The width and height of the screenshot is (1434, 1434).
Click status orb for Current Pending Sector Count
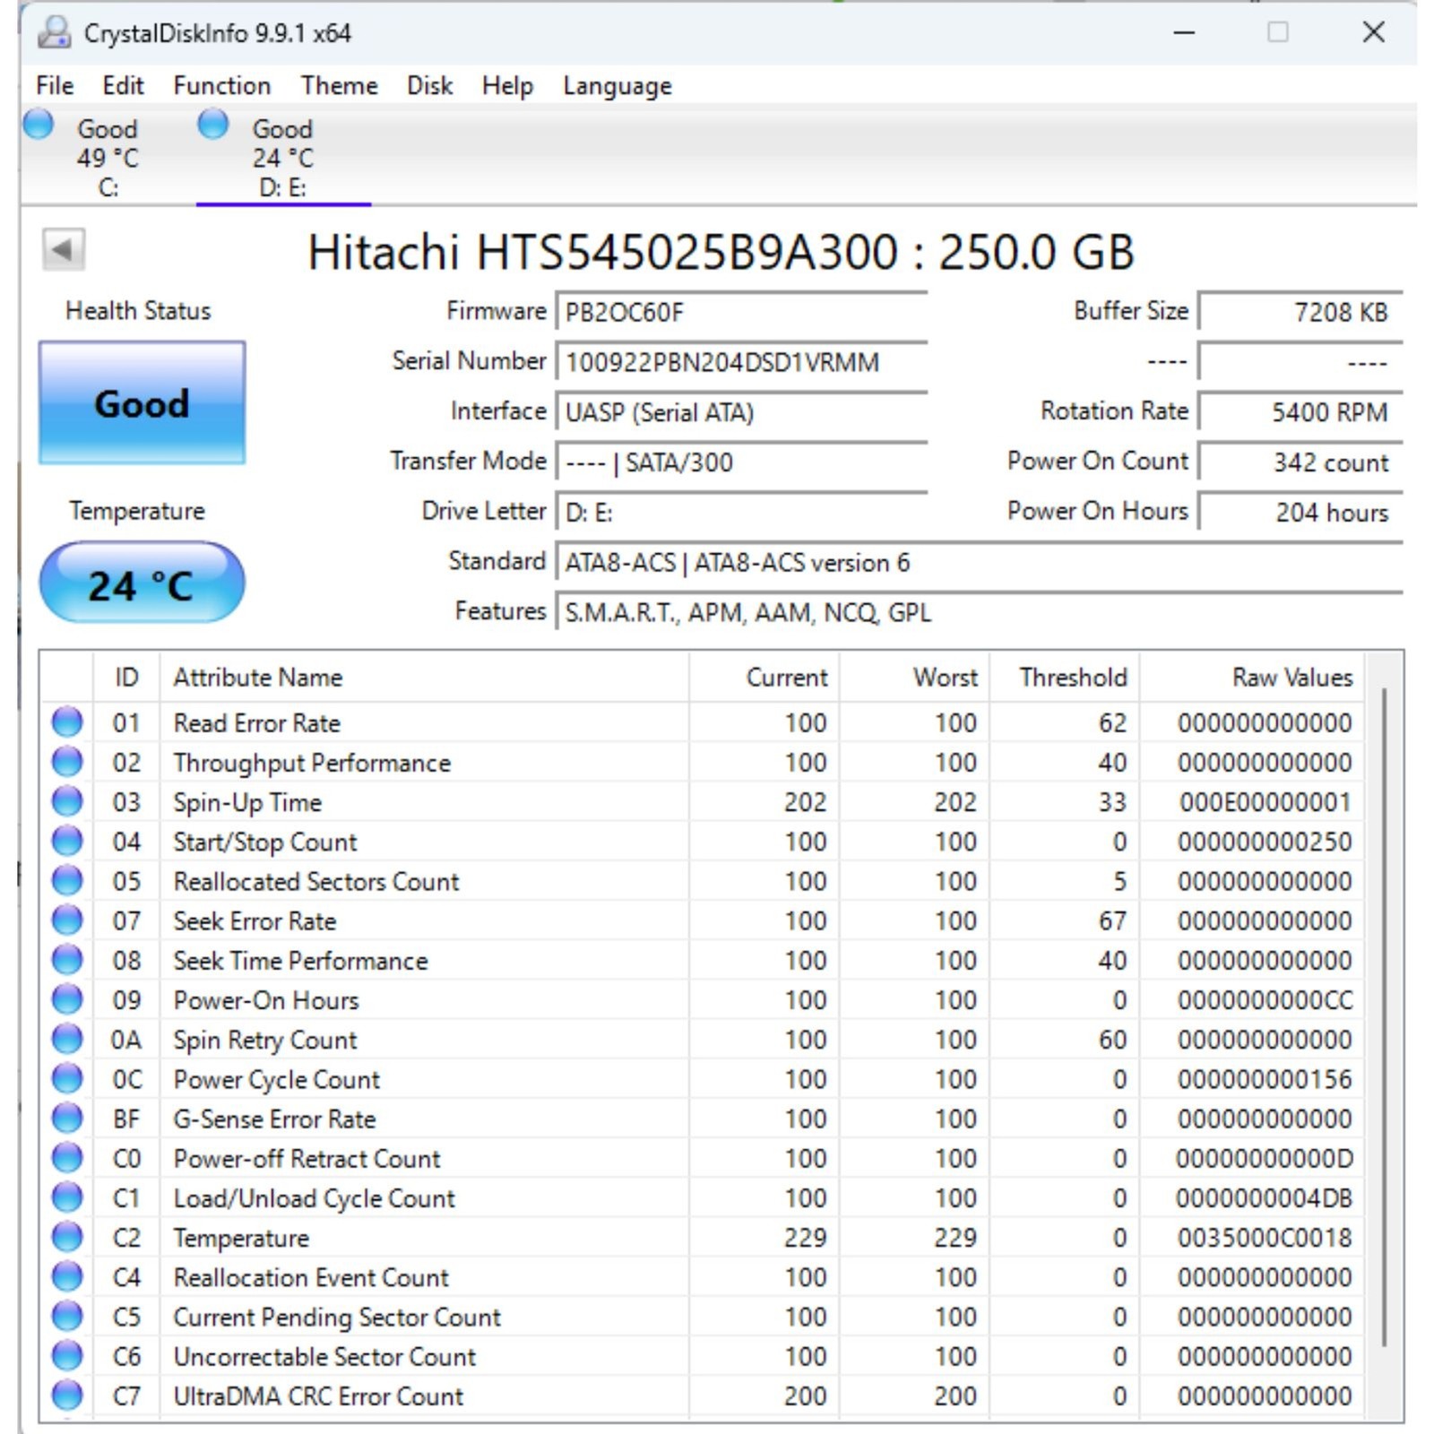click(x=67, y=1316)
